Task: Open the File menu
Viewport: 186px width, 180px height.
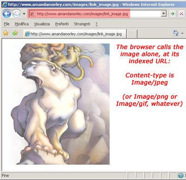Action: point(7,24)
